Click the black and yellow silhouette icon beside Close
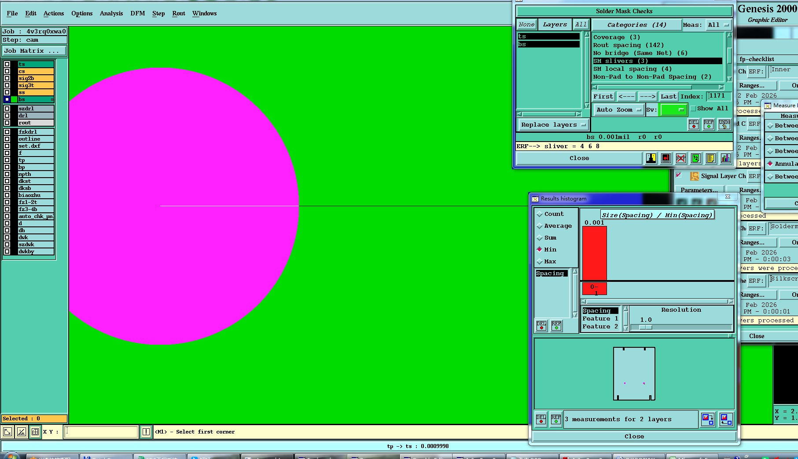 [651, 158]
